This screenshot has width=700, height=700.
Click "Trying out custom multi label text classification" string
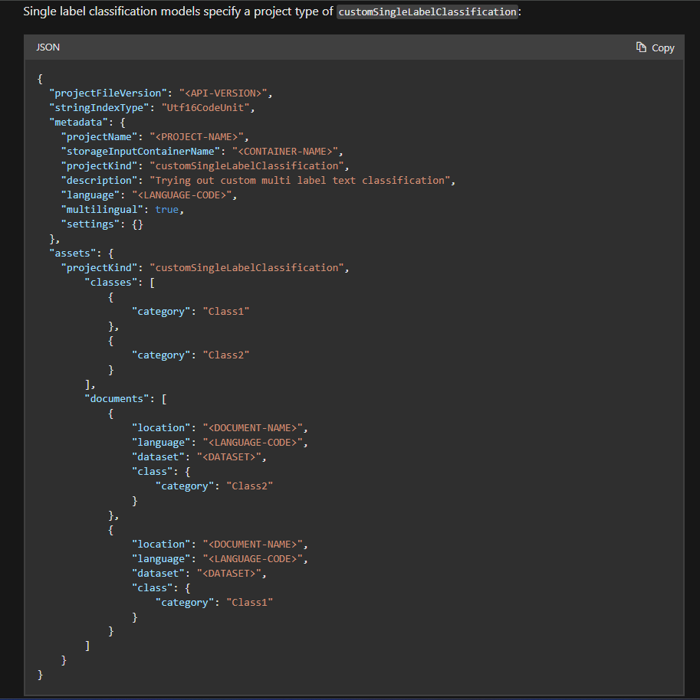coord(300,180)
